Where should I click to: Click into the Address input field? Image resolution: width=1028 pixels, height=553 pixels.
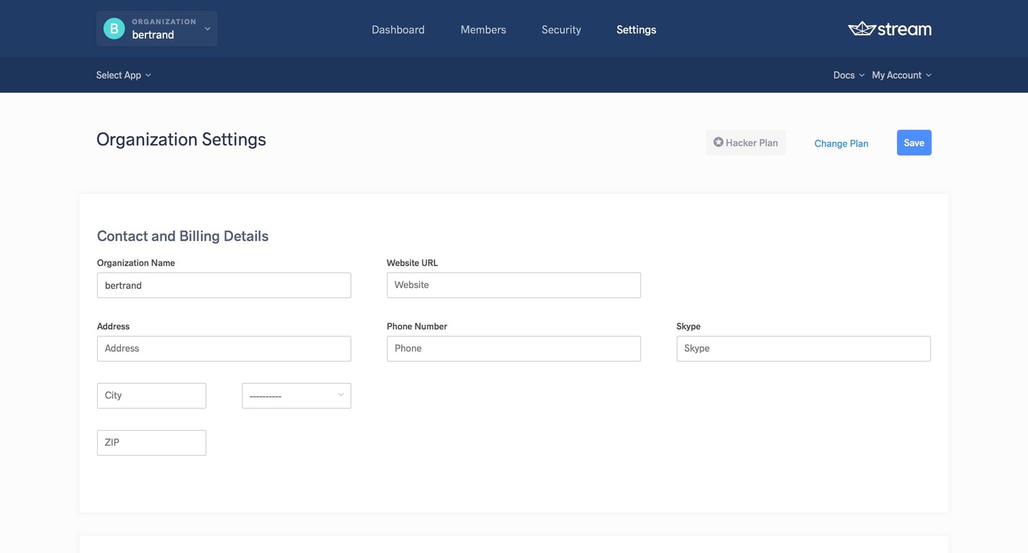tap(224, 349)
